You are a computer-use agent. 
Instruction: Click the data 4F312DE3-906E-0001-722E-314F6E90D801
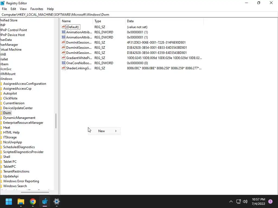[x=156, y=43]
